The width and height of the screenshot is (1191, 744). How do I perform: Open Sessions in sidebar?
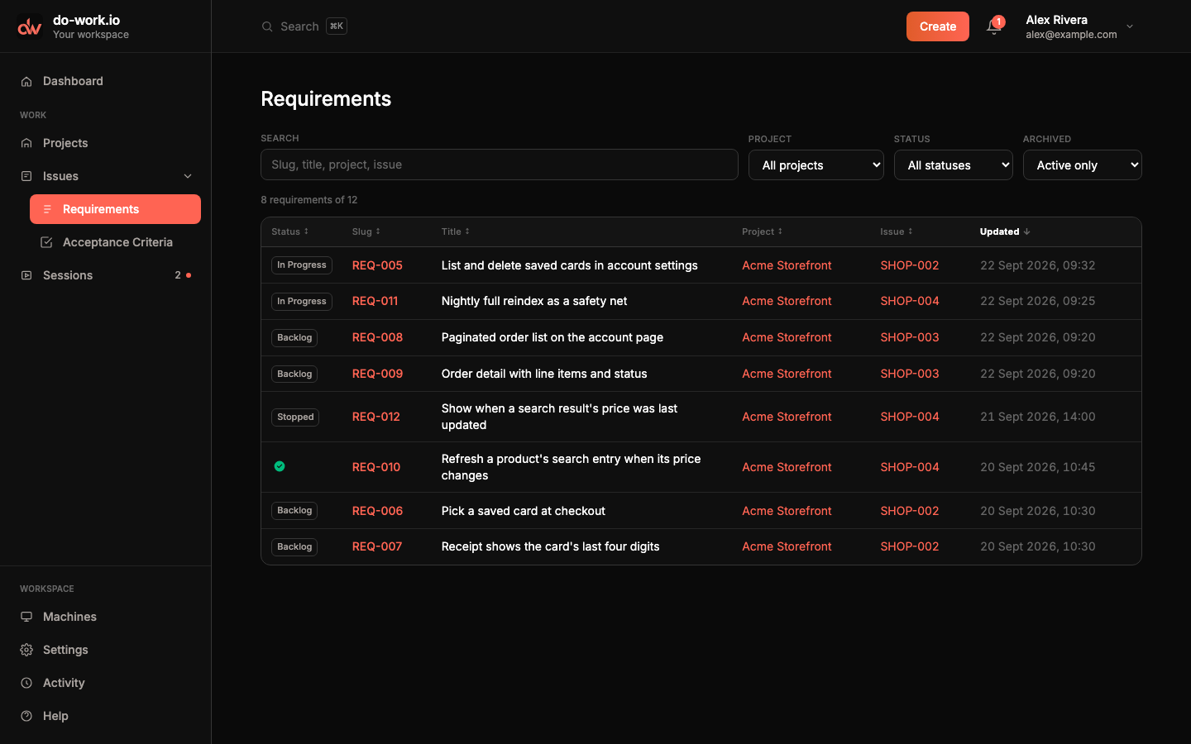[x=106, y=275]
